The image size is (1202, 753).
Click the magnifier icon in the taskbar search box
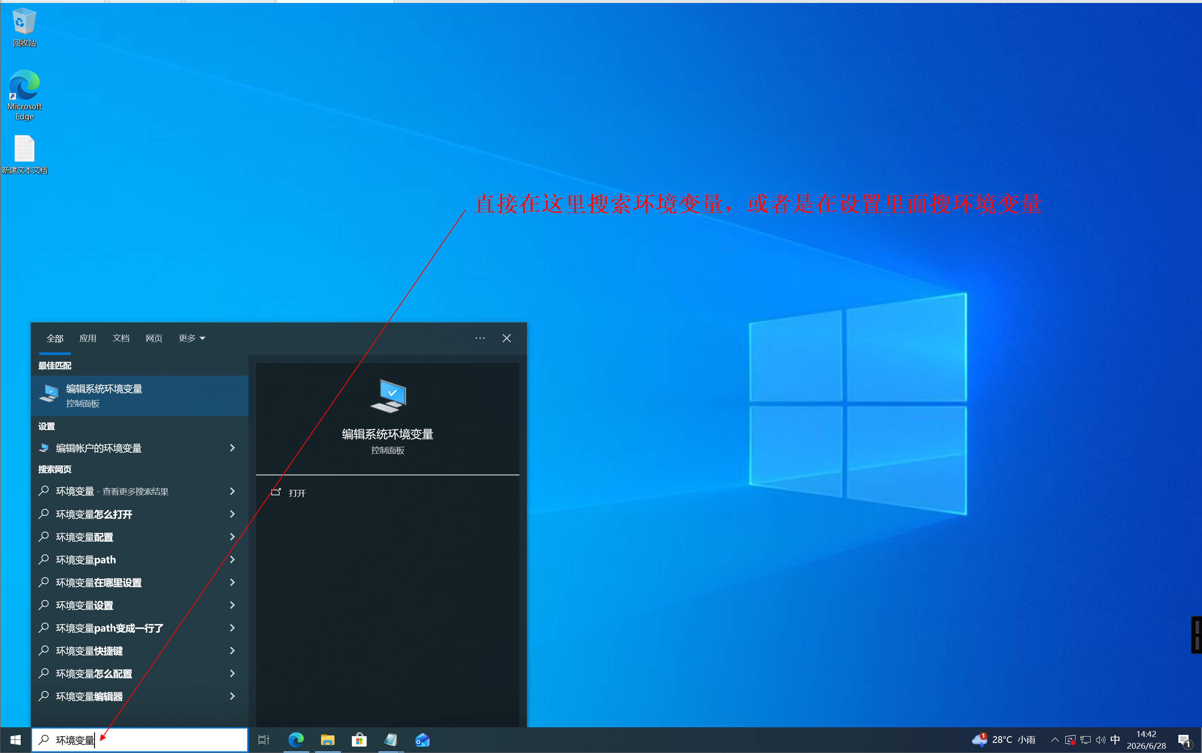44,740
